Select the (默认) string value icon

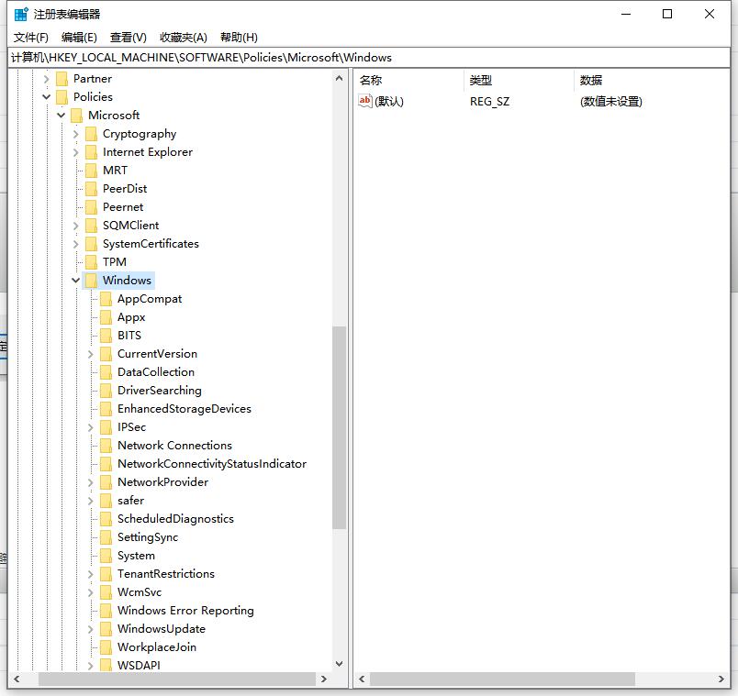(x=365, y=102)
